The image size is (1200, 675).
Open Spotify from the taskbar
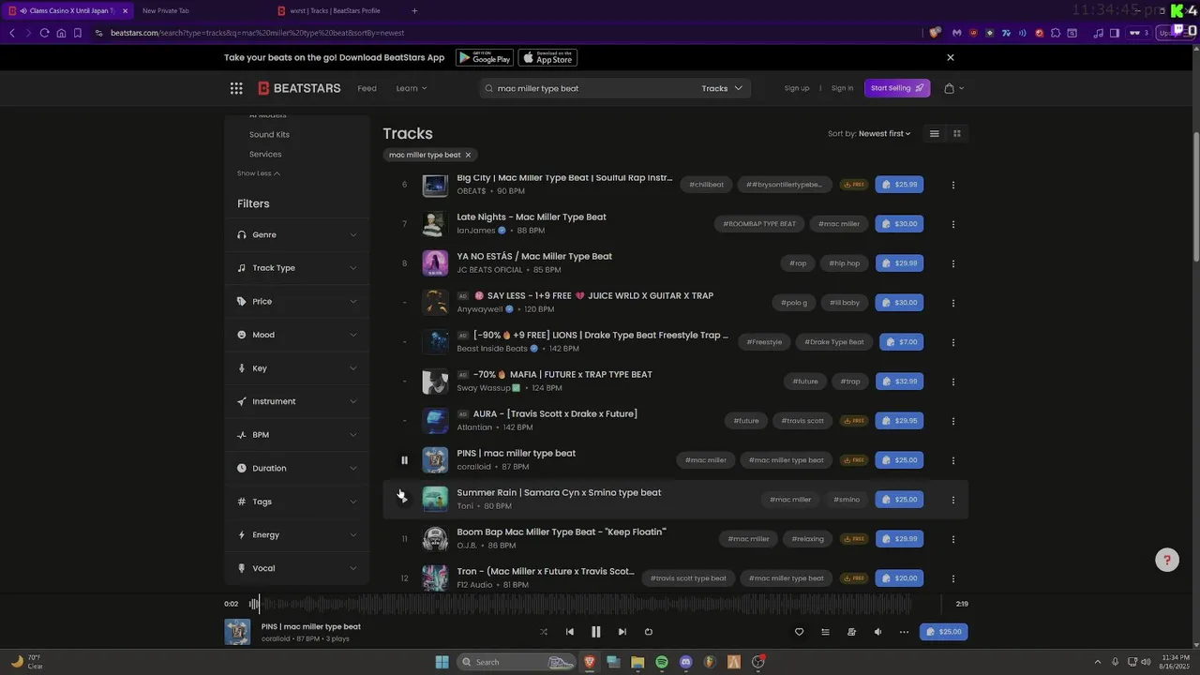[662, 662]
